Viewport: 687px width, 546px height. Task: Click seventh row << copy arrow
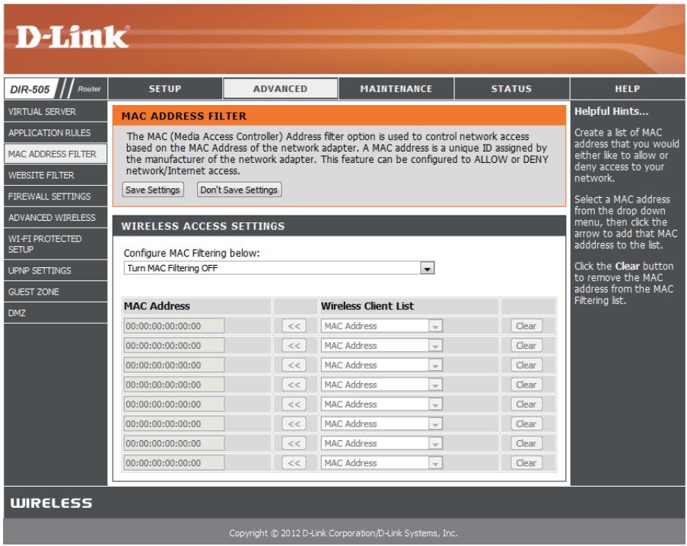pos(294,443)
